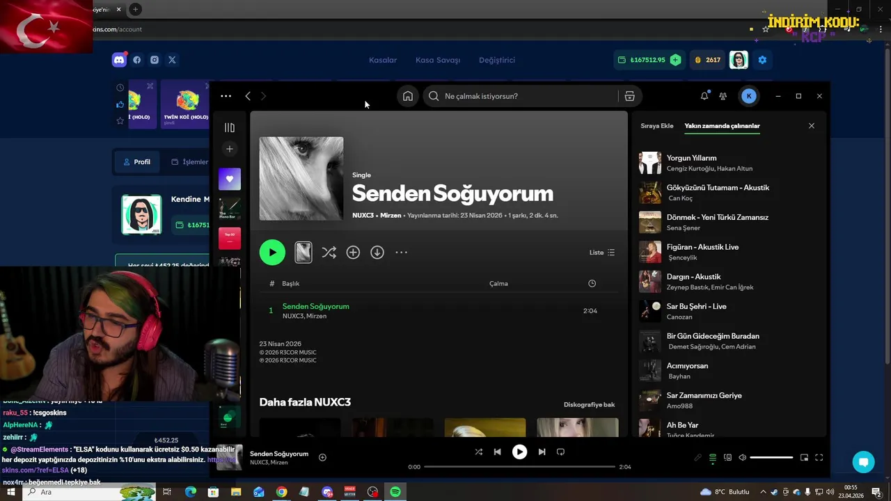This screenshot has width=891, height=501.
Task: Open the Spotify three-dots main menu
Action: tap(226, 96)
